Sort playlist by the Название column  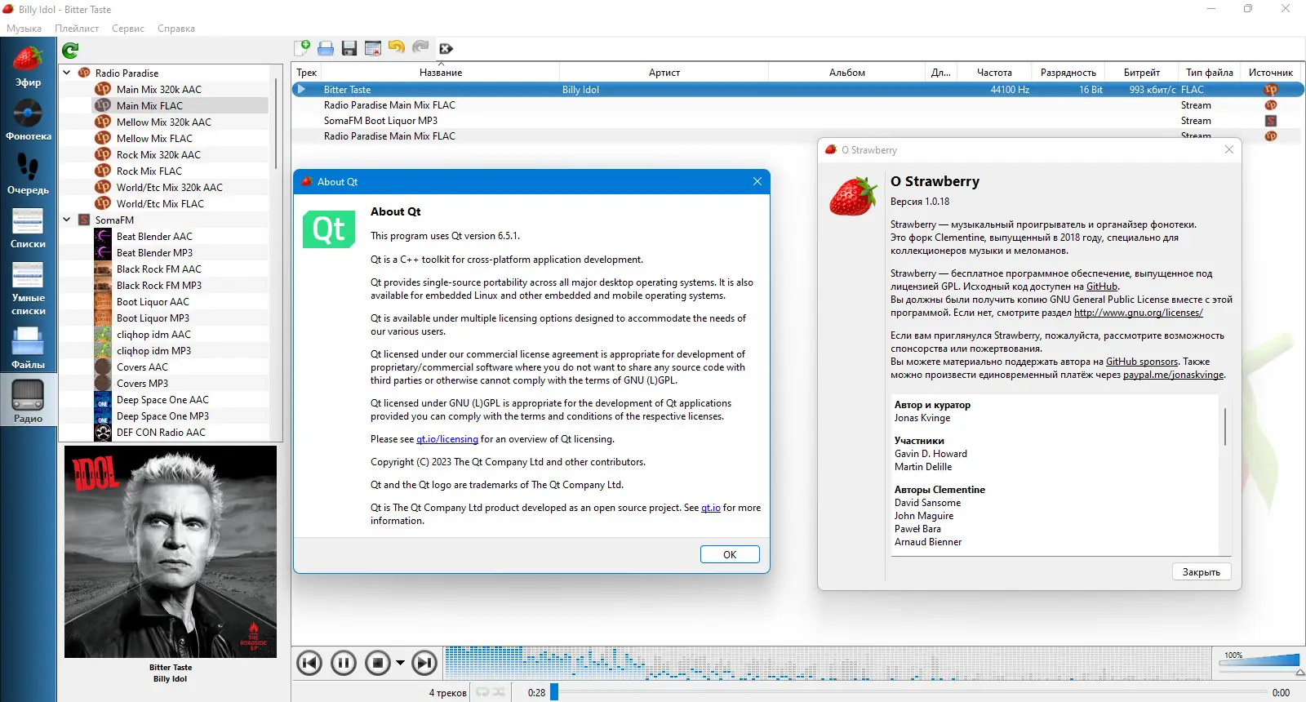(x=441, y=73)
